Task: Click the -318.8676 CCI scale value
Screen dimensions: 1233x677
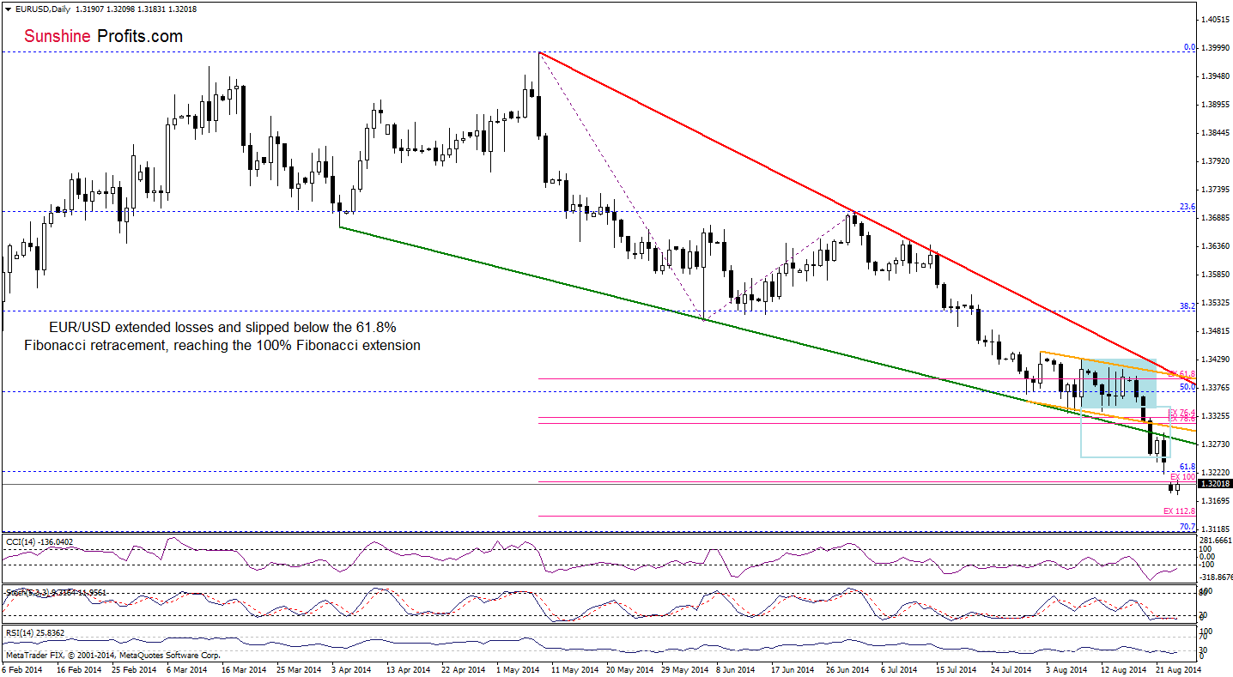Action: (1215, 577)
